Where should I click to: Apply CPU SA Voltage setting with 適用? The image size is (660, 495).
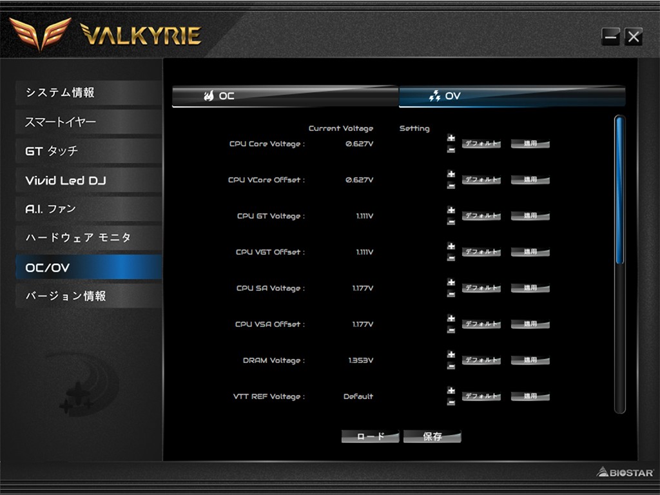pos(530,288)
